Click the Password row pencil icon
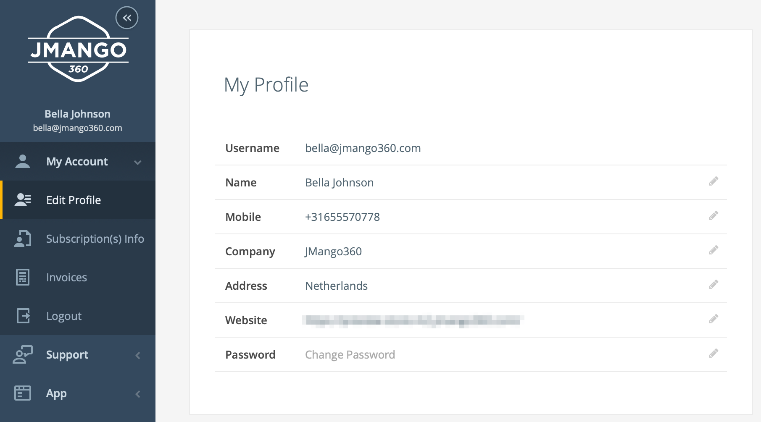 [x=714, y=354]
